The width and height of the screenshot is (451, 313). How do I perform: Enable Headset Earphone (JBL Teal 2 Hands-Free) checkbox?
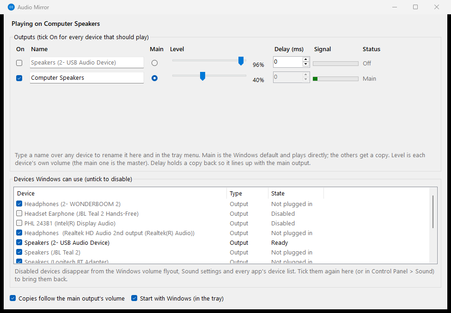pos(19,213)
